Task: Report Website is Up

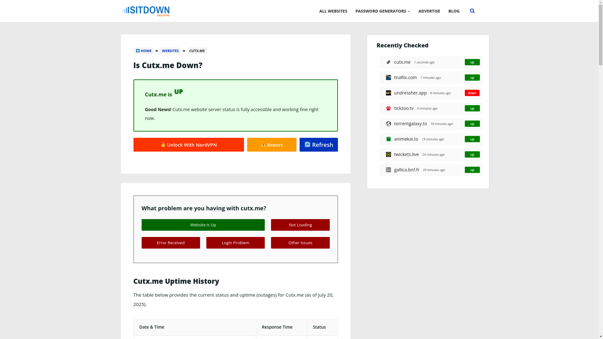Action: tap(203, 225)
